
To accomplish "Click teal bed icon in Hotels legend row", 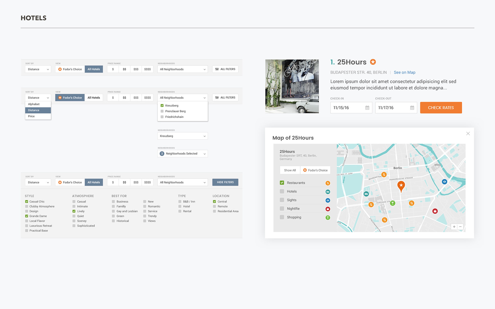I will click(328, 192).
